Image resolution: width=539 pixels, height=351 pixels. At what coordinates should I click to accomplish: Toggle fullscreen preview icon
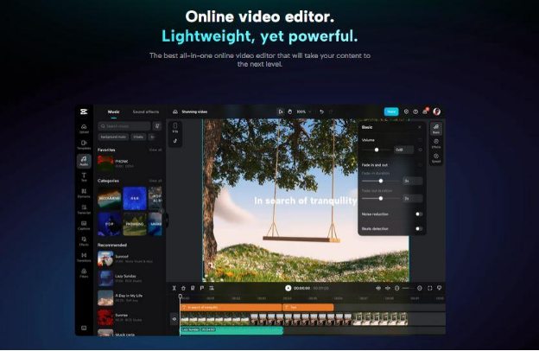click(x=429, y=288)
